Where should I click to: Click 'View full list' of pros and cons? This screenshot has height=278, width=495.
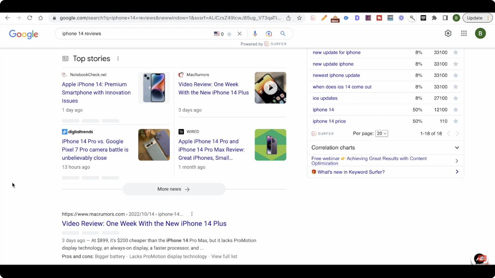coord(224,256)
